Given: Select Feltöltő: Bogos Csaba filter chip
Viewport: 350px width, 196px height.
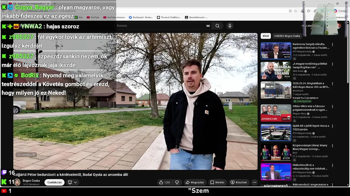Looking at the screenshot, I should click(287, 36).
